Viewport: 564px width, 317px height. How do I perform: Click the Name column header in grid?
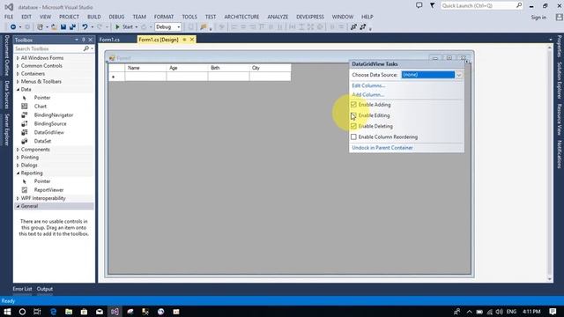pyautogui.click(x=145, y=68)
